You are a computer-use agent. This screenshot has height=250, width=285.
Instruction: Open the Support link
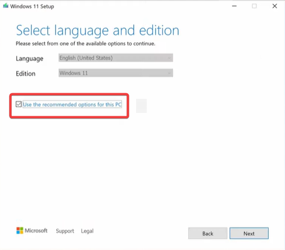click(65, 231)
